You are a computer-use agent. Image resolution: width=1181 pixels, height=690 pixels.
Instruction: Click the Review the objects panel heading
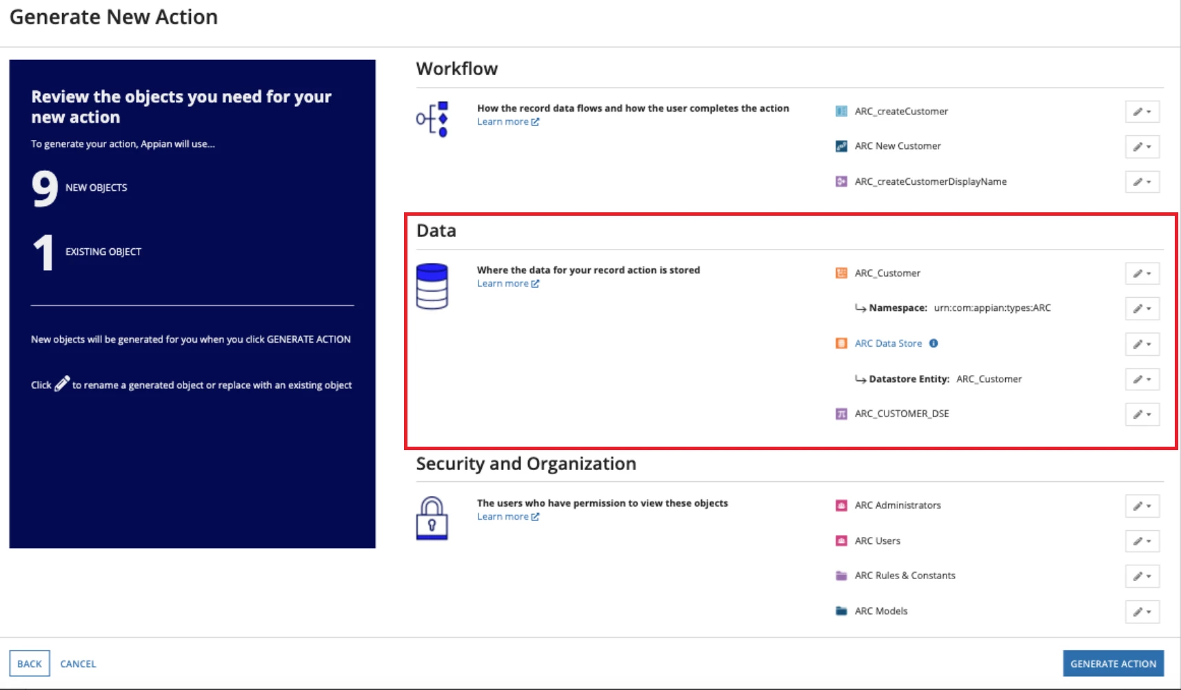(x=181, y=107)
